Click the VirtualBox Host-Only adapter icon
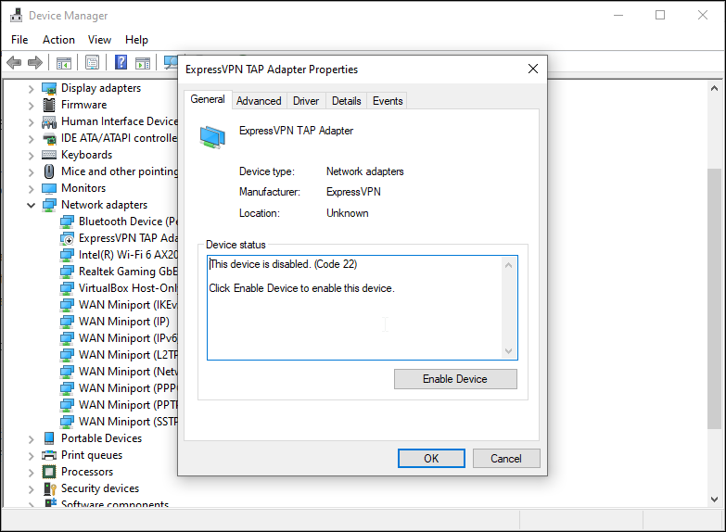Viewport: 726px width, 532px height. 67,288
